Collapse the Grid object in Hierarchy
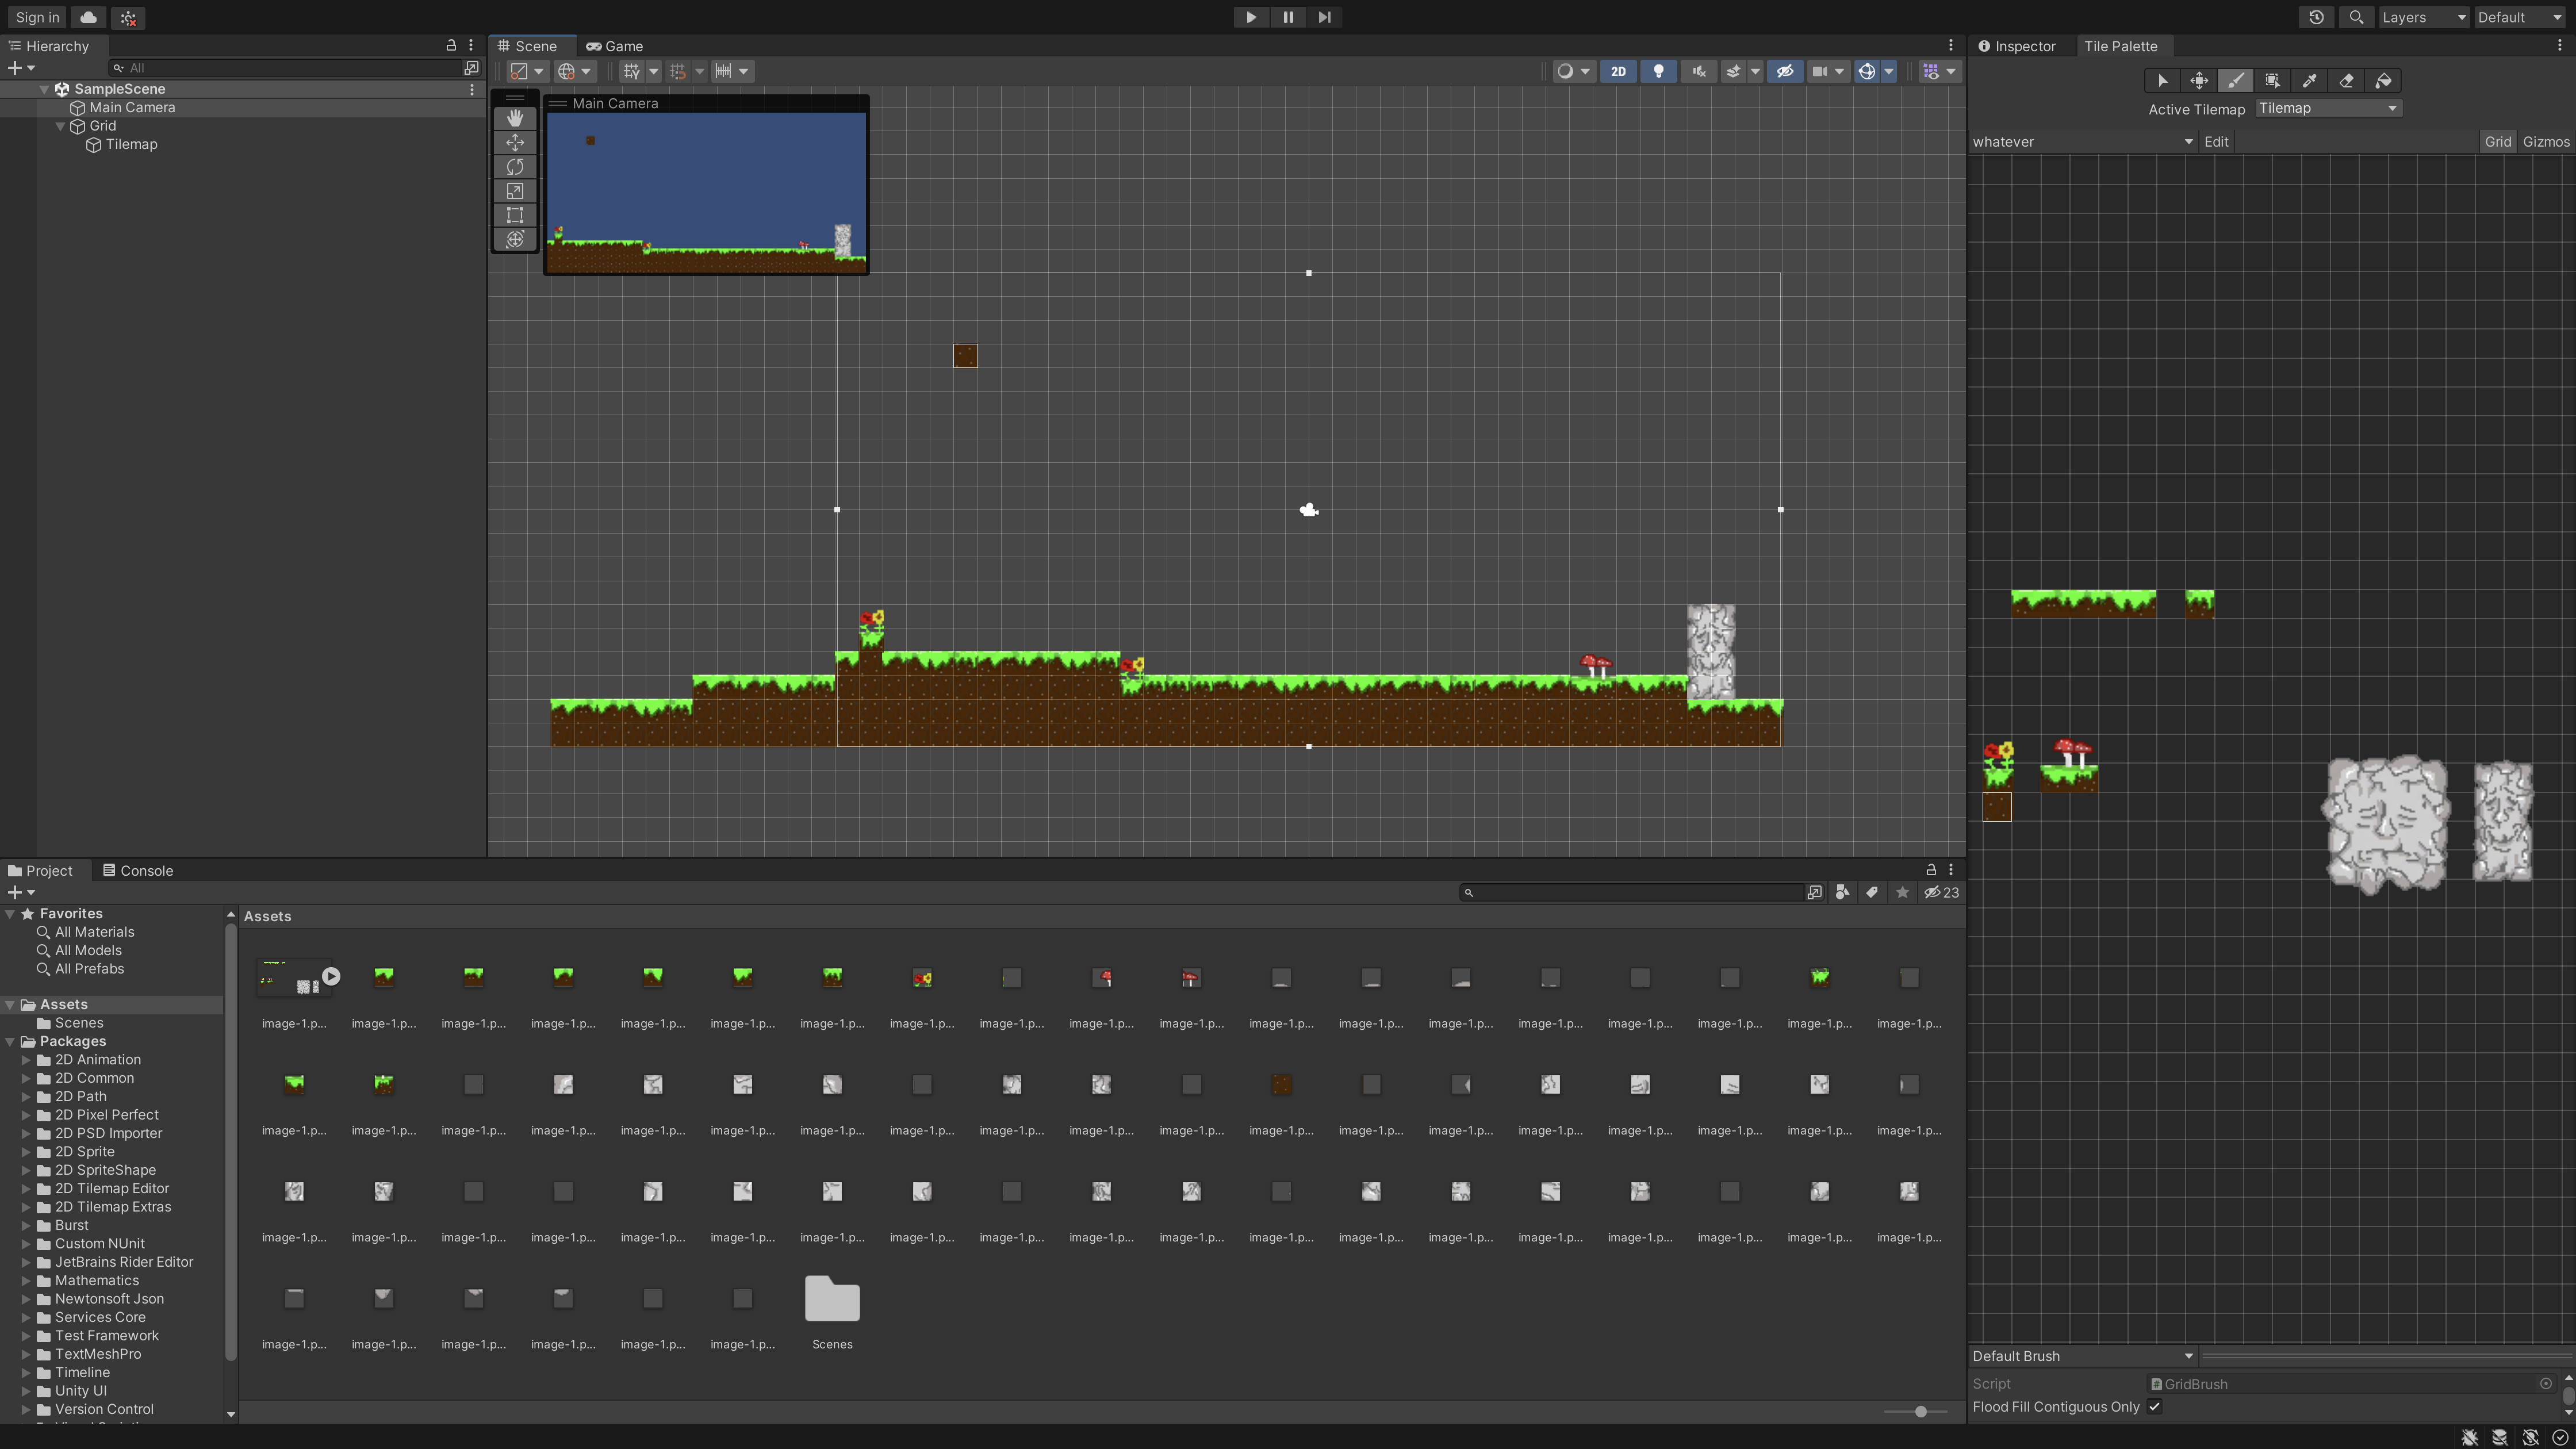The image size is (2576, 1449). (60, 126)
